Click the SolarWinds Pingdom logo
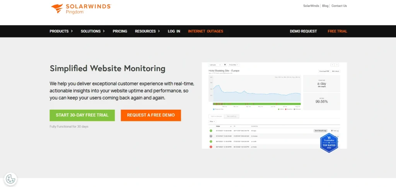This screenshot has height=187, width=396. (81, 8)
